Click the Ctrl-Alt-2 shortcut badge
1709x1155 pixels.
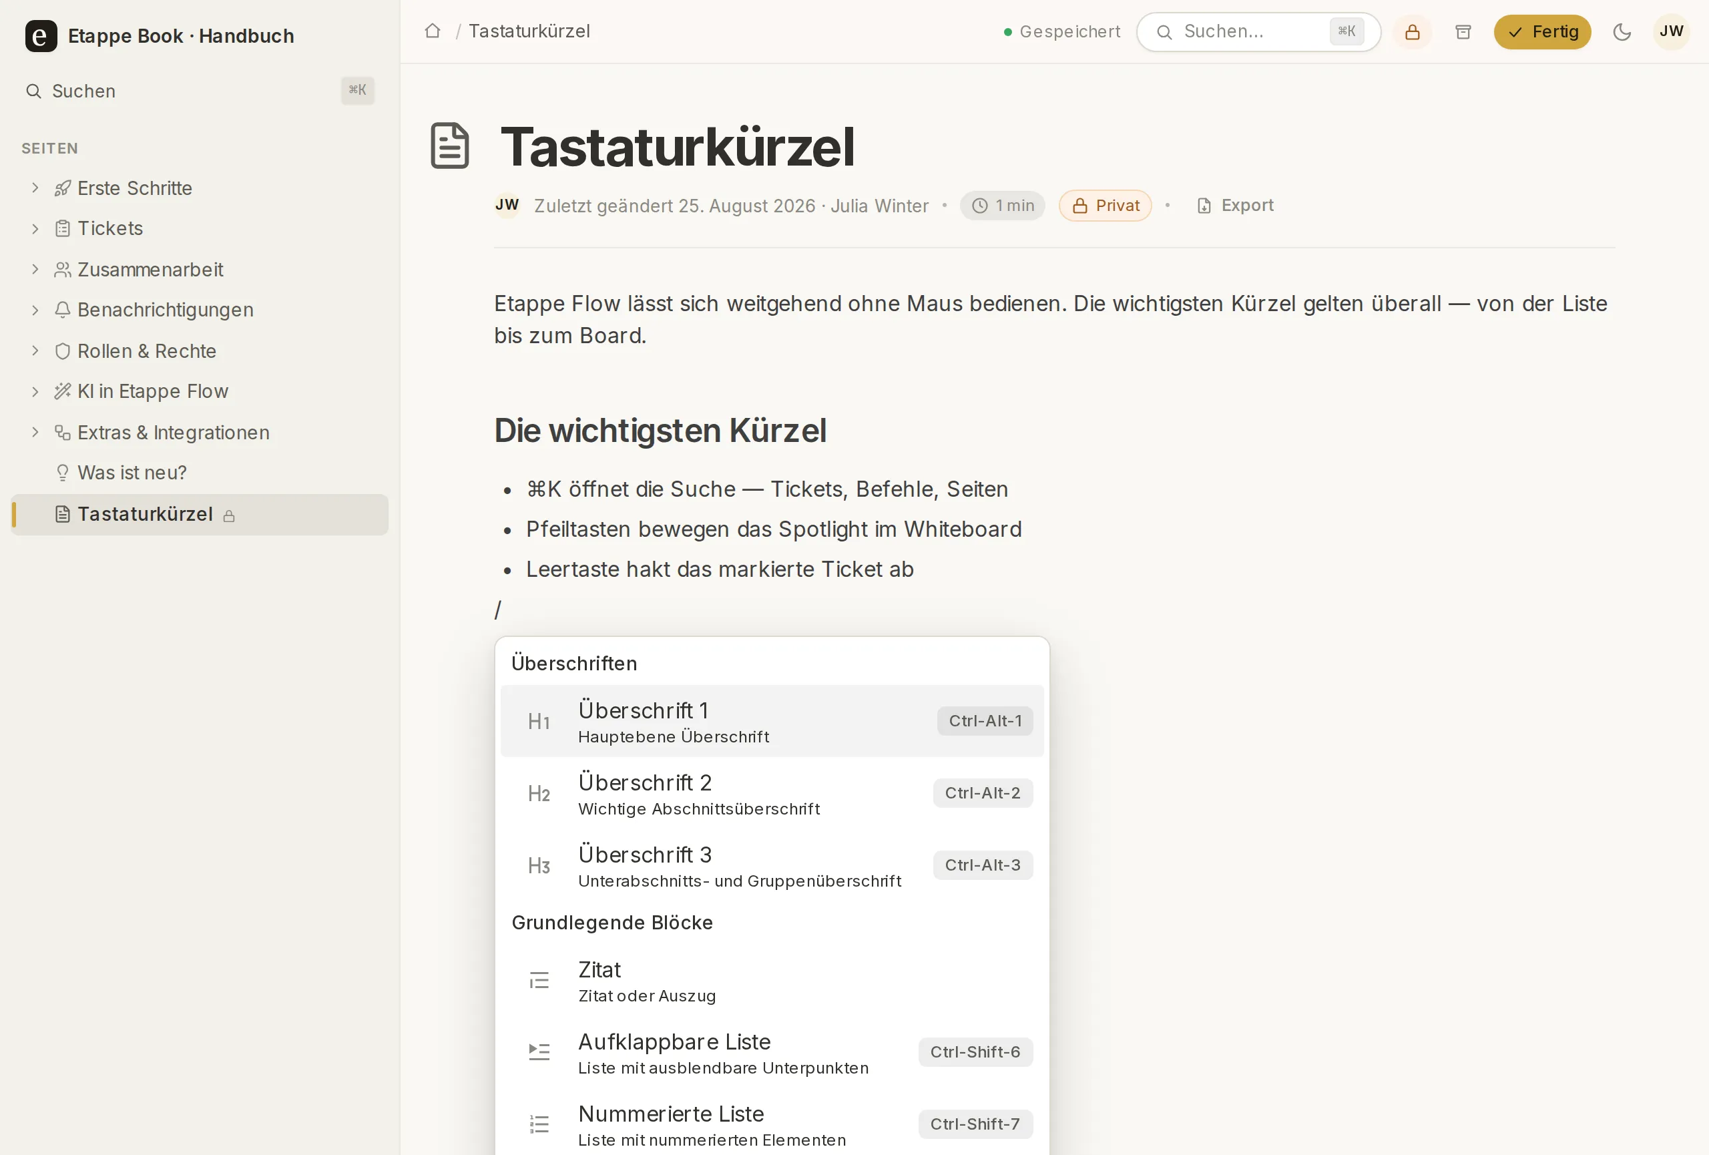983,793
